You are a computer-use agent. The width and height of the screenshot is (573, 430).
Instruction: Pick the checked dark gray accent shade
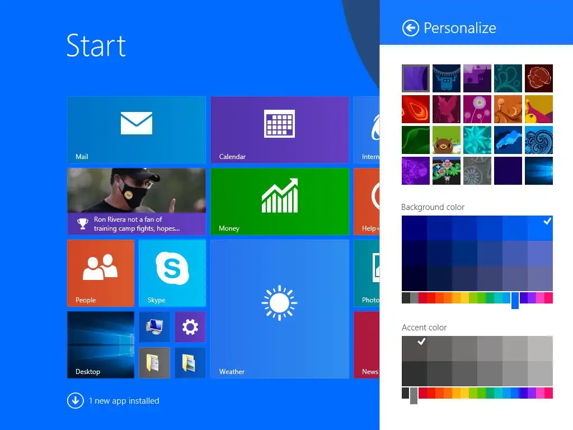coord(414,348)
